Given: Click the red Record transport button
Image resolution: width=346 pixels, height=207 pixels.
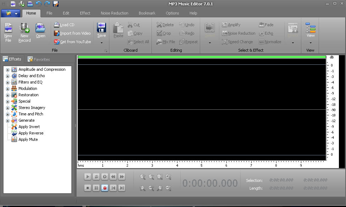Looking at the screenshot, I should [105, 188].
